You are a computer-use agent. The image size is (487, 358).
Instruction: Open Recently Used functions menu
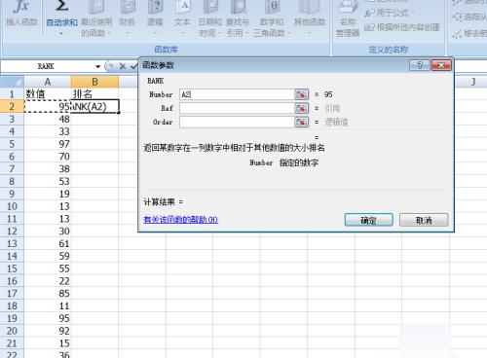[96, 18]
